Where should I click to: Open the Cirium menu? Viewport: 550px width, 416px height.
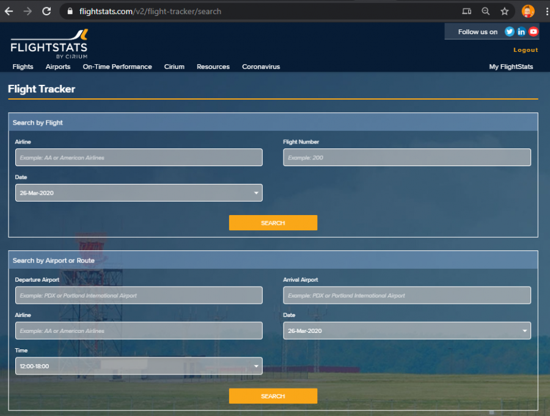174,67
